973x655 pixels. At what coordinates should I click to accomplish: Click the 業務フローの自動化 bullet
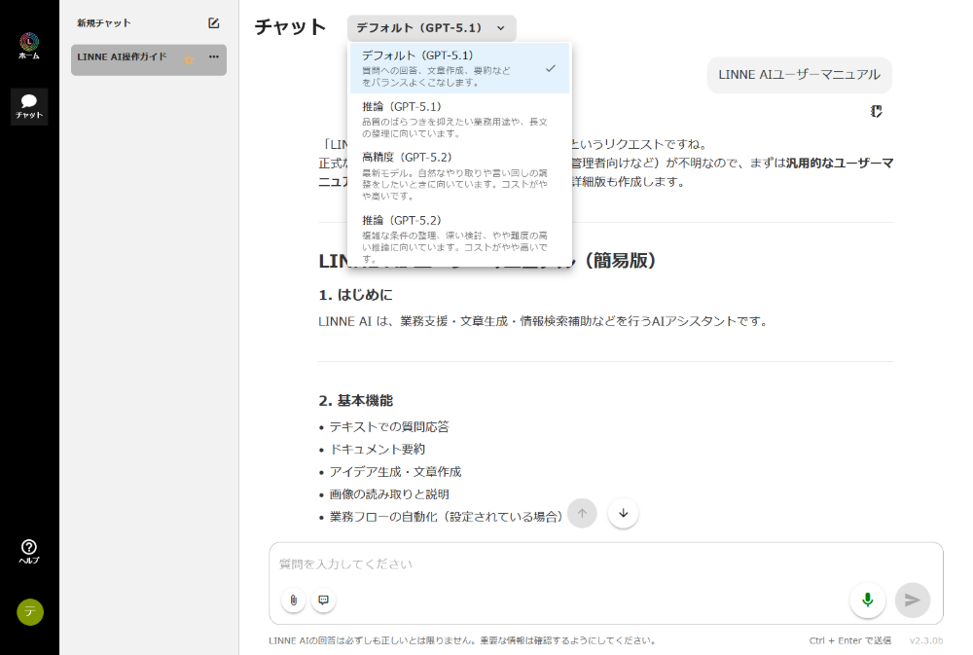[x=445, y=517]
